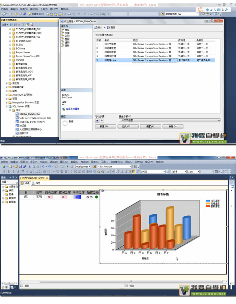Open the 常规 page in job properties

pyautogui.click(x=67, y=30)
